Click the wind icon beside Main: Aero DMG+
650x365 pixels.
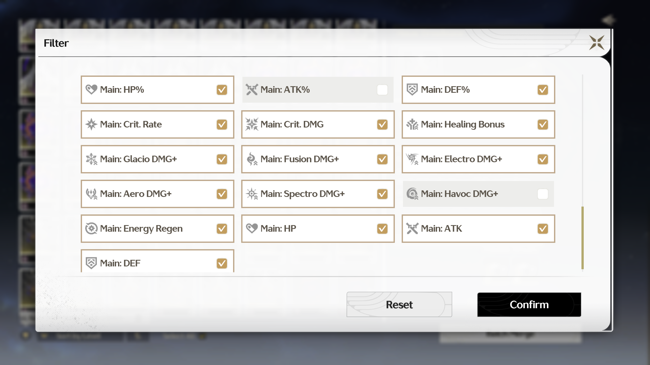(91, 194)
